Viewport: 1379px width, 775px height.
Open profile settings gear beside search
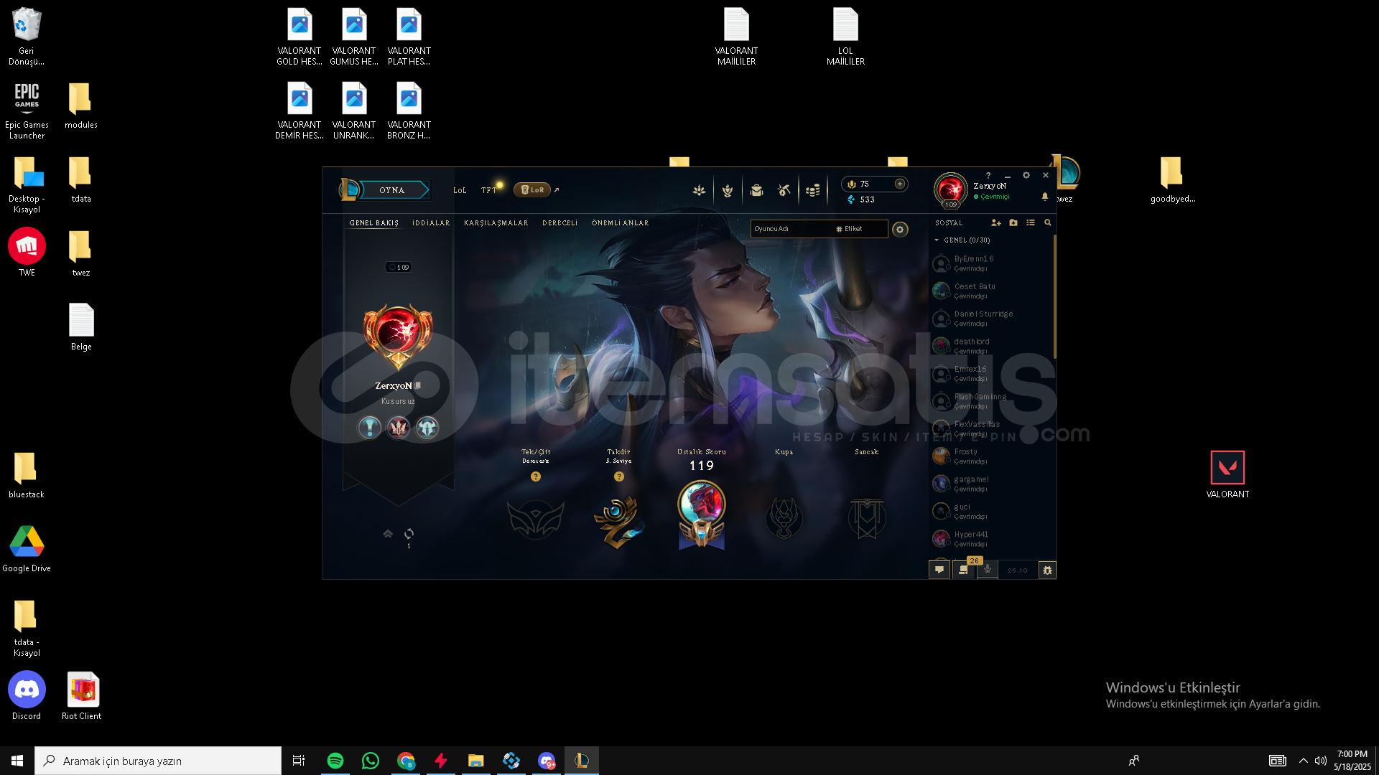[900, 230]
